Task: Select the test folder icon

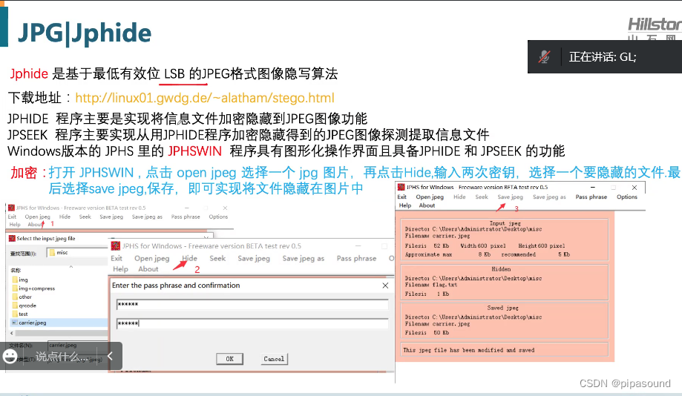Action: click(x=15, y=314)
